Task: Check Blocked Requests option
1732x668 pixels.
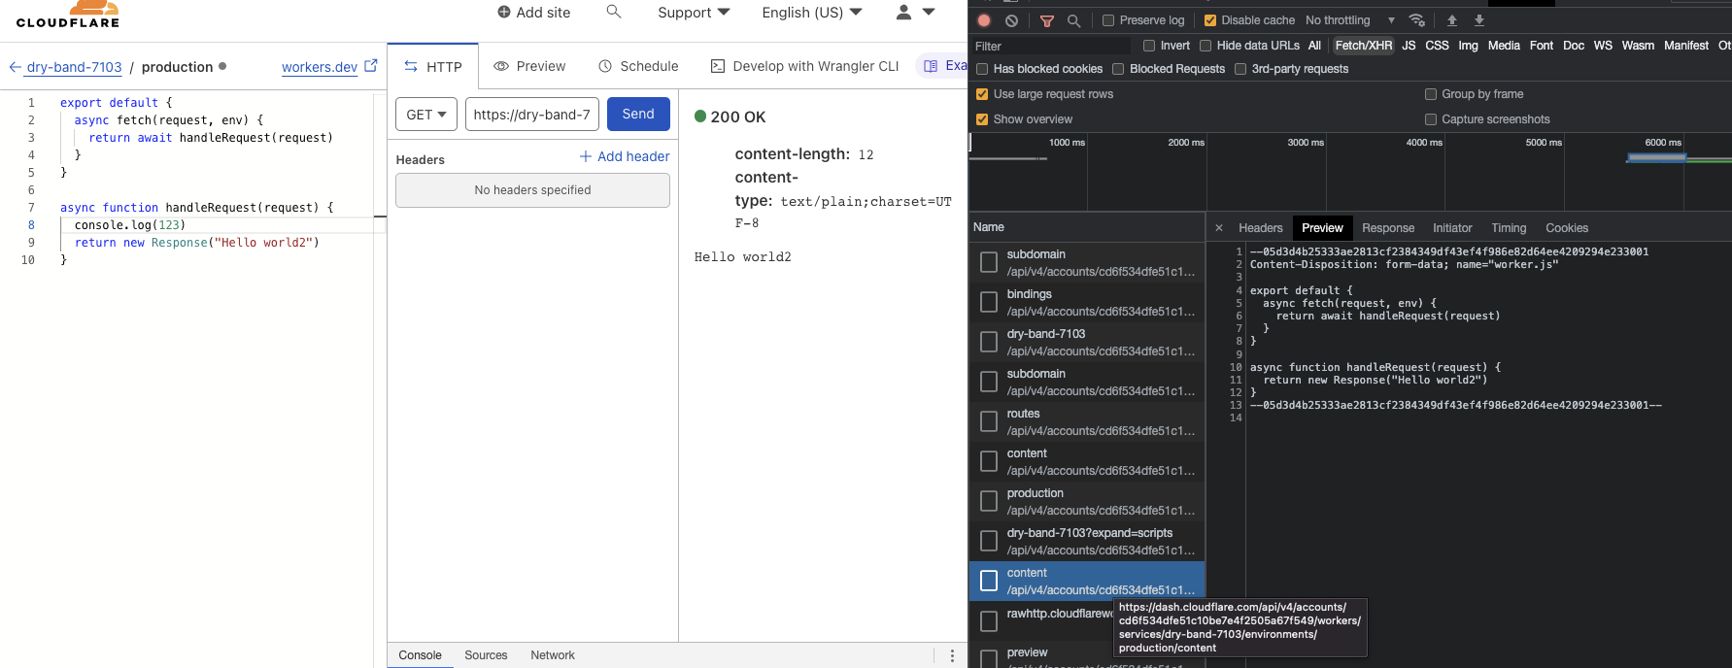Action: 1118,69
